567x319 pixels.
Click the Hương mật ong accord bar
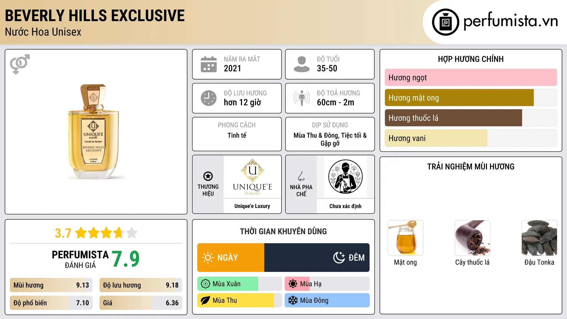(471, 98)
